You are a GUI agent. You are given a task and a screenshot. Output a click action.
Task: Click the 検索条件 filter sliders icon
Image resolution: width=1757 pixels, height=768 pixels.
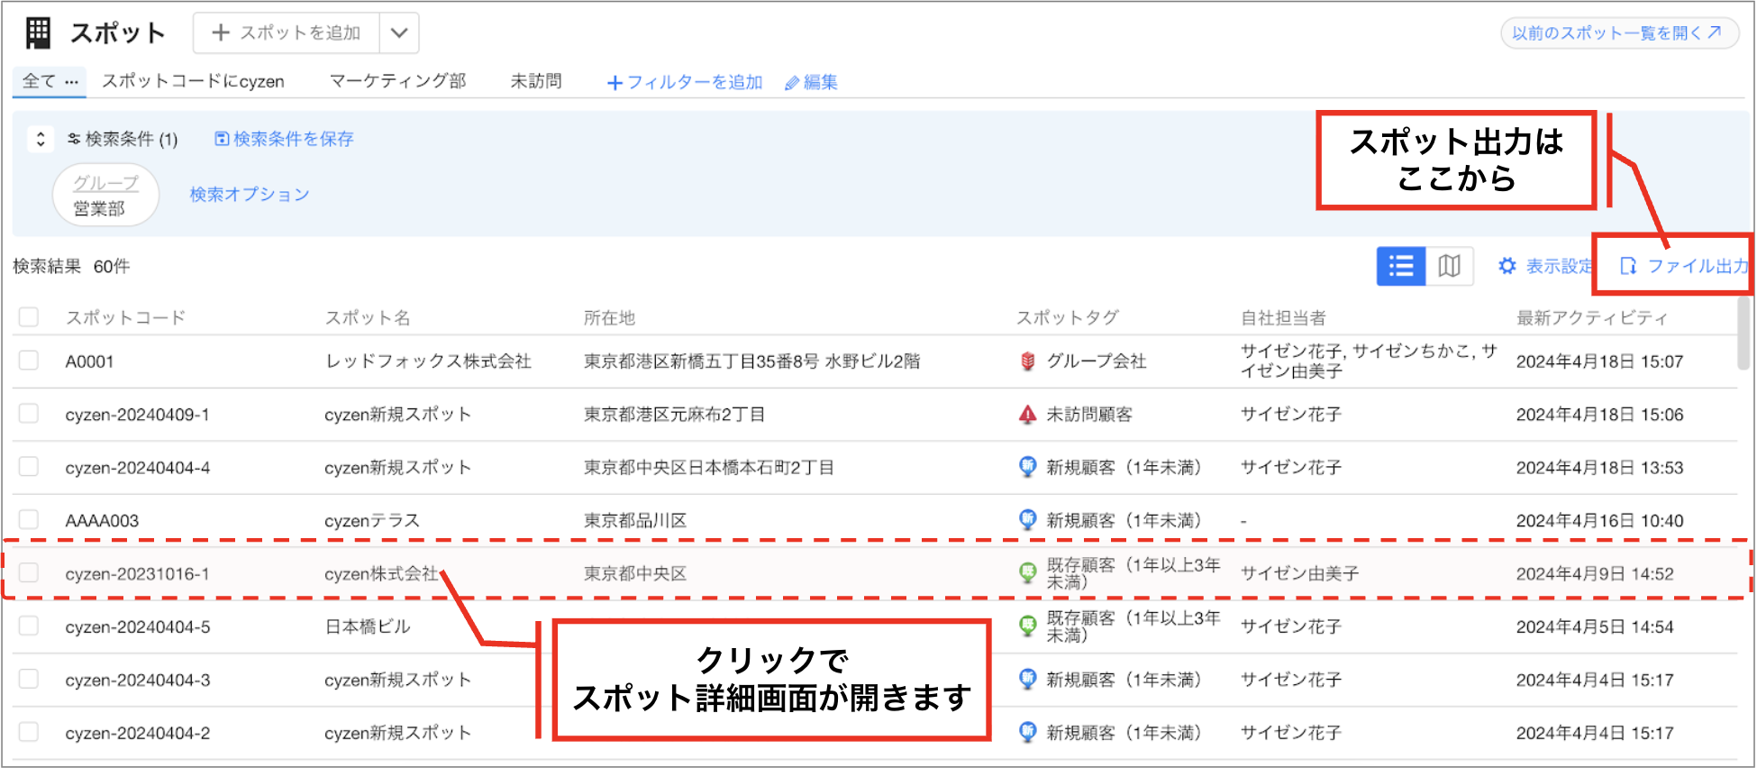(x=74, y=139)
